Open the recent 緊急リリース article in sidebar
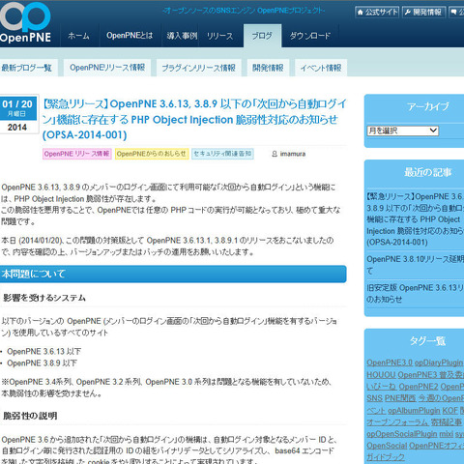The width and height of the screenshot is (464, 464). [x=415, y=219]
